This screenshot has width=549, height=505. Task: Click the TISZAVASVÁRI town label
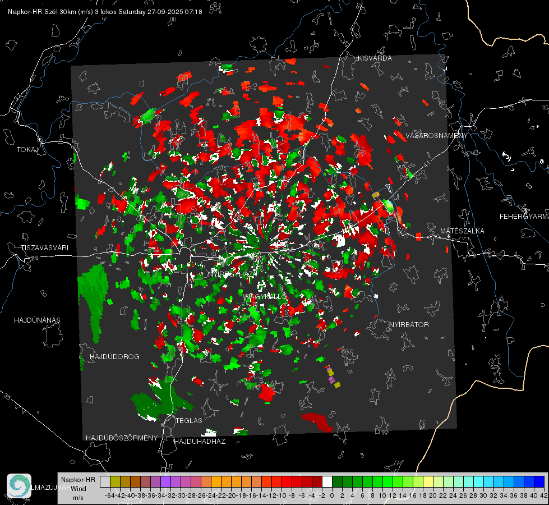point(44,248)
